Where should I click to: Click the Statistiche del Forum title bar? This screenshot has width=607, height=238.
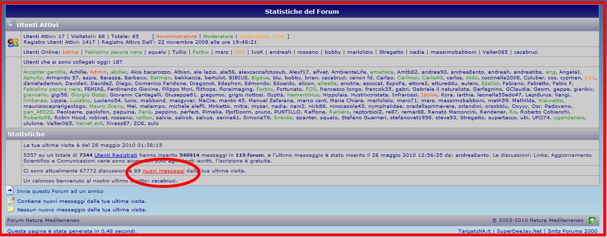point(302,11)
